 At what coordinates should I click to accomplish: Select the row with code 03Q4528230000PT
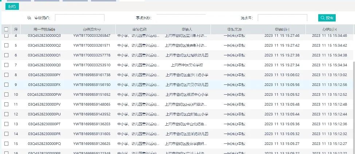click(x=44, y=124)
